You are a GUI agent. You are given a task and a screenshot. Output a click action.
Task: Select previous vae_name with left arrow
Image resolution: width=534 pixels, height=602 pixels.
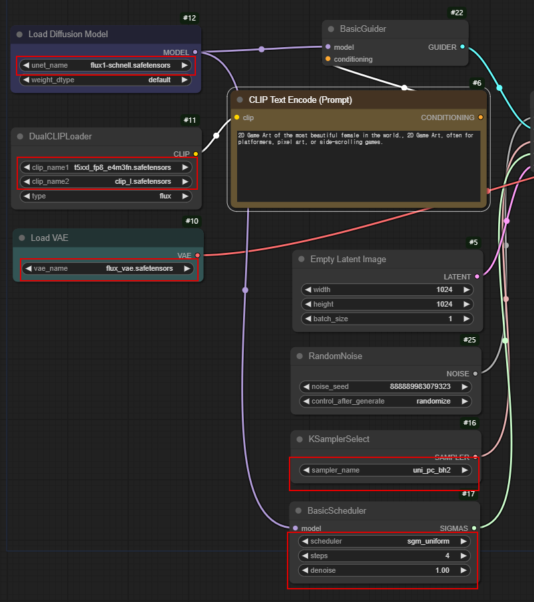29,268
